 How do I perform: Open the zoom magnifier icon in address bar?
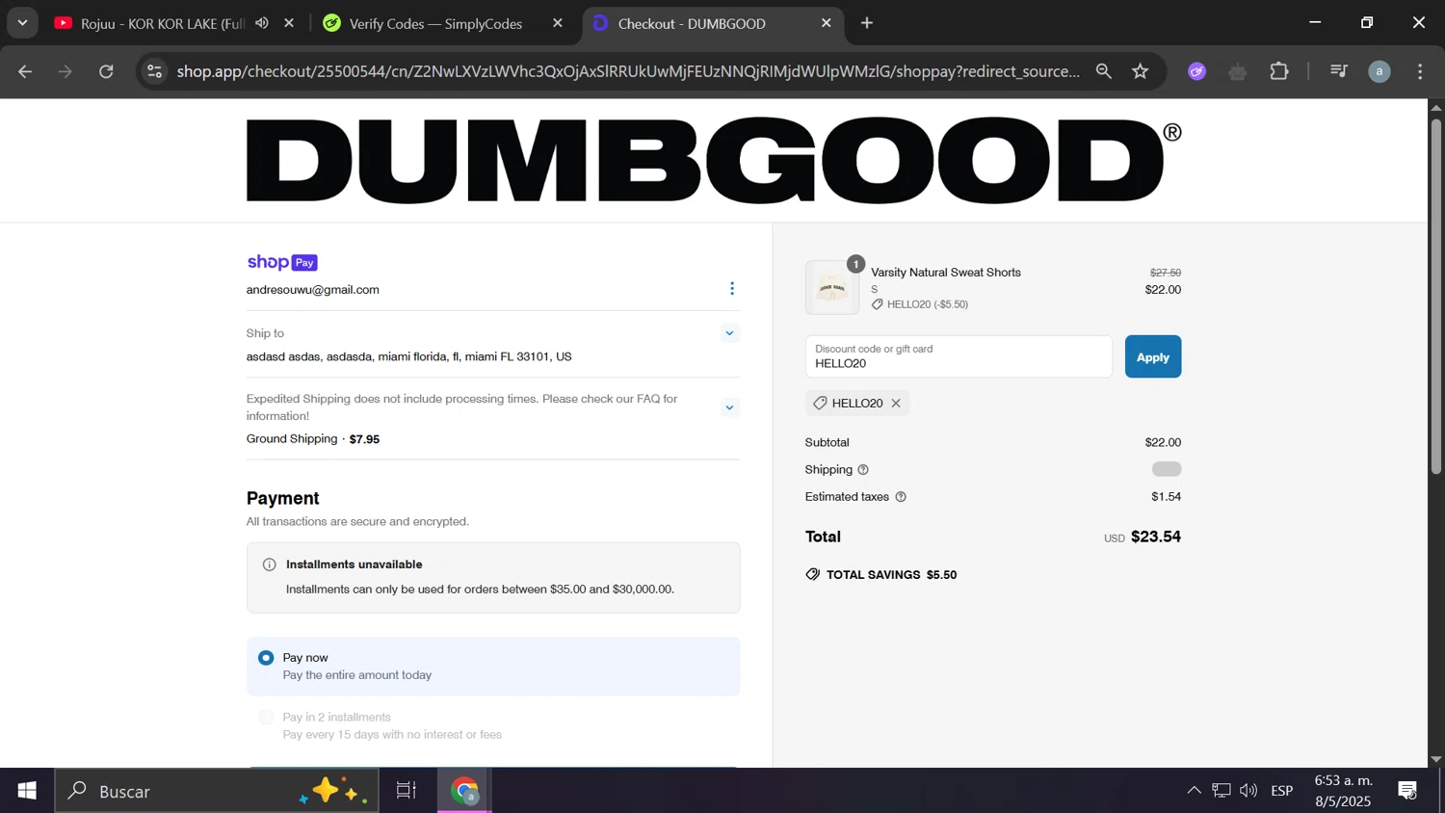click(1104, 71)
